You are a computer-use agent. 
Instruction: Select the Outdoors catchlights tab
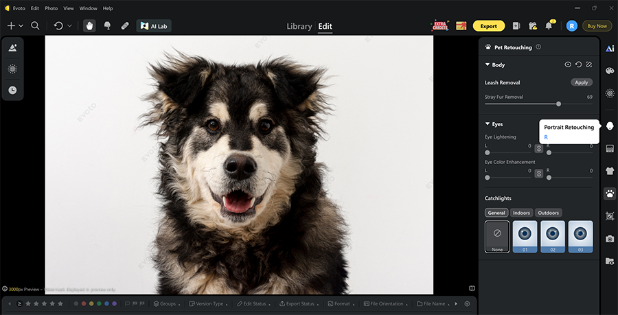pyautogui.click(x=549, y=213)
